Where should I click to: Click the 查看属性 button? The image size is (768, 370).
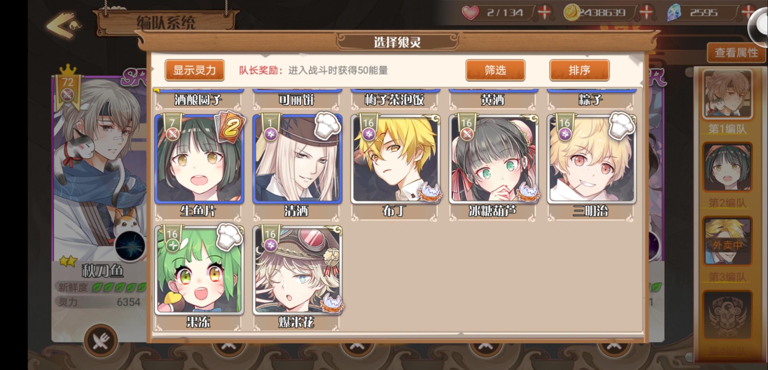tap(736, 53)
